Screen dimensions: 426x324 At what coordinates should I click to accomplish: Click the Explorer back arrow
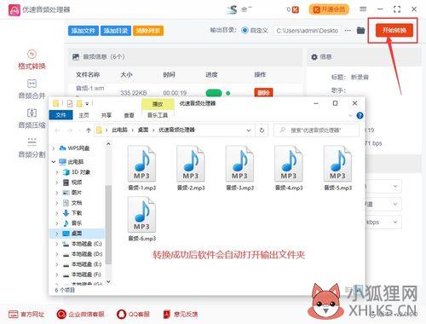[57, 130]
